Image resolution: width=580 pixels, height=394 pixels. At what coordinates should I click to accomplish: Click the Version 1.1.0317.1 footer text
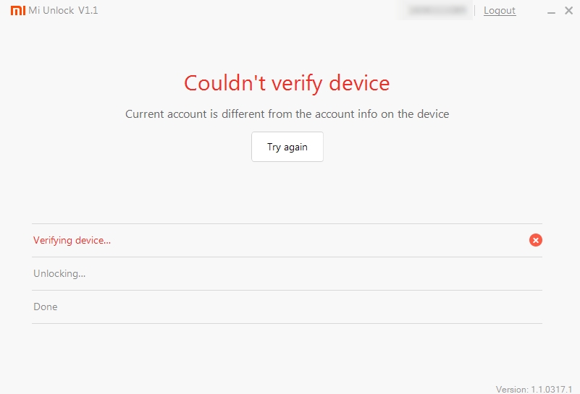pyautogui.click(x=534, y=389)
